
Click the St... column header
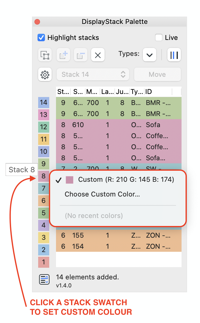point(63,92)
